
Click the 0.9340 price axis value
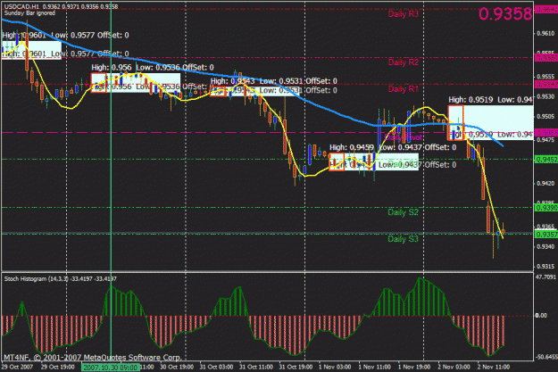click(x=546, y=246)
